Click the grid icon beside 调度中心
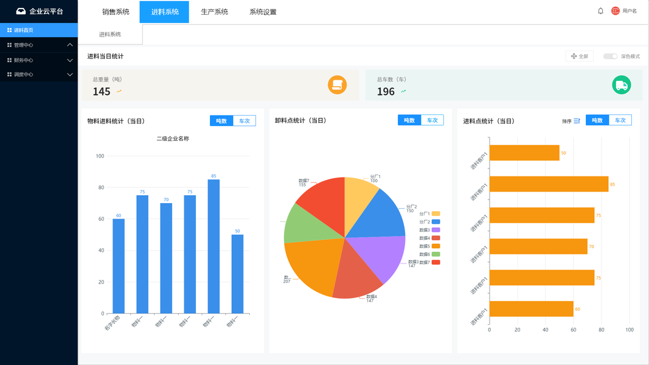The width and height of the screenshot is (649, 365). pyautogui.click(x=9, y=74)
